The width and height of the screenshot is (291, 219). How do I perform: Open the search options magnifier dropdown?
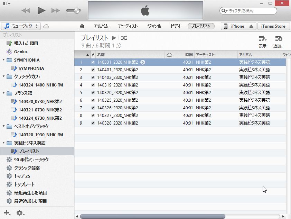pyautogui.click(x=224, y=11)
